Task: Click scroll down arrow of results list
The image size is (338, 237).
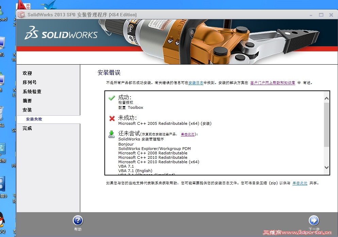Action: click(326, 167)
